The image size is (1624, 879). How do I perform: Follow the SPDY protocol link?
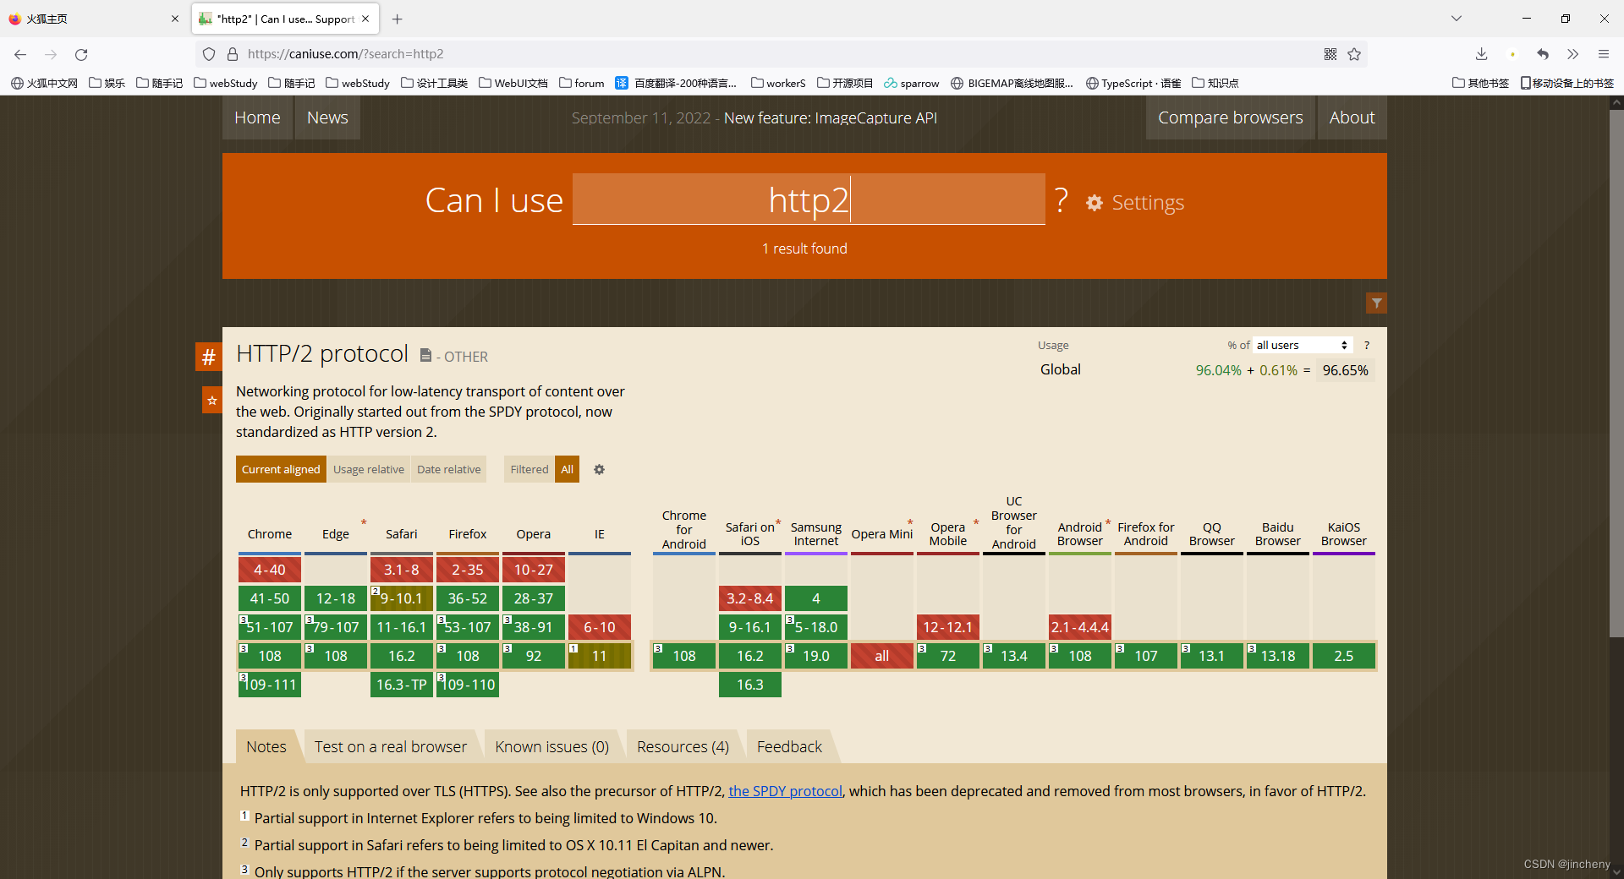tap(784, 791)
